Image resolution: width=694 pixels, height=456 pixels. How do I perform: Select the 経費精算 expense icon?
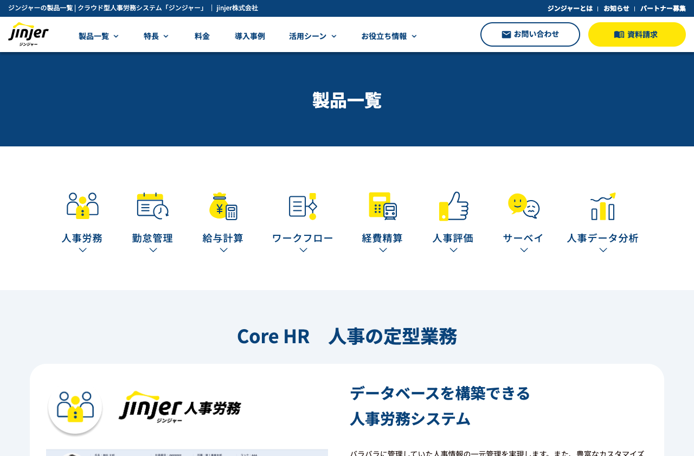(382, 205)
